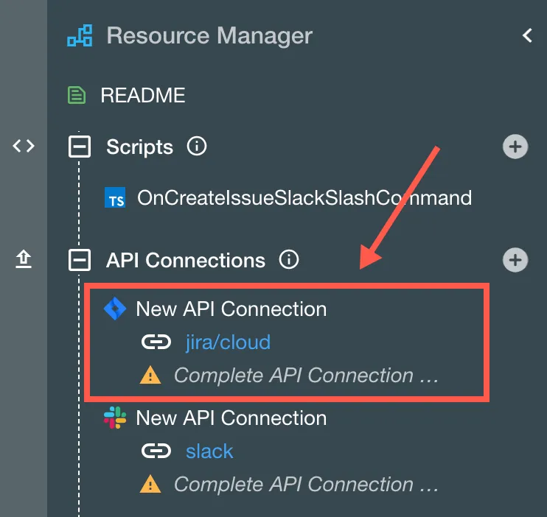Click the TypeScript file icon
This screenshot has width=547, height=517.
[115, 197]
